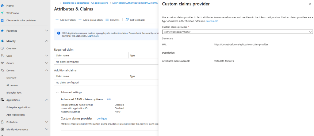The image size is (314, 136).
Task: Open Devices Overview in sidebar
Action: (11, 78)
